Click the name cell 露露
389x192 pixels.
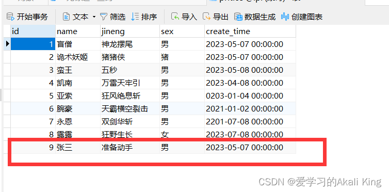(x=78, y=134)
